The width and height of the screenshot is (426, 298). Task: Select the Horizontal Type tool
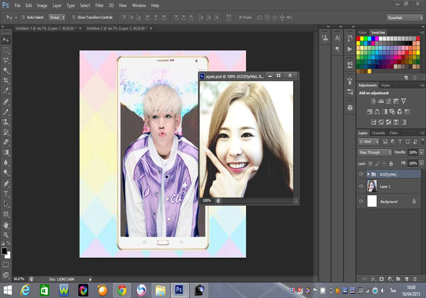click(6, 193)
